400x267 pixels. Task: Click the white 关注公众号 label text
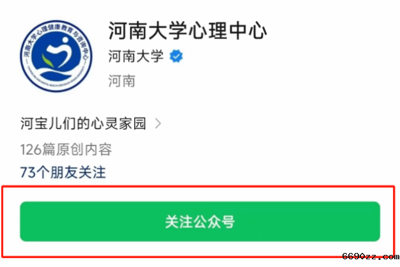click(200, 222)
